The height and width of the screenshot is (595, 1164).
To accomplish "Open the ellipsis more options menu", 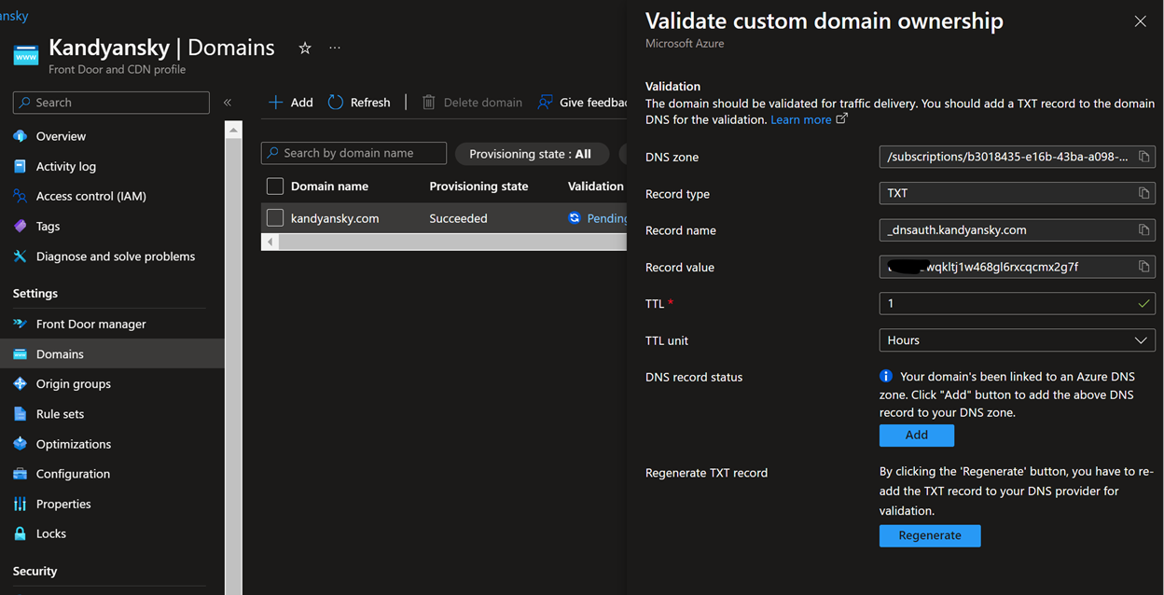I will (x=335, y=48).
